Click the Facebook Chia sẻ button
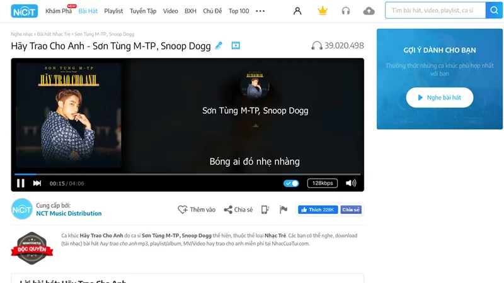This screenshot has width=504, height=283. click(x=351, y=210)
